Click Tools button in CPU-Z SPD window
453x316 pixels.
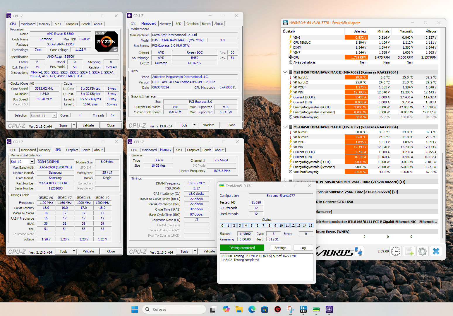64,251
